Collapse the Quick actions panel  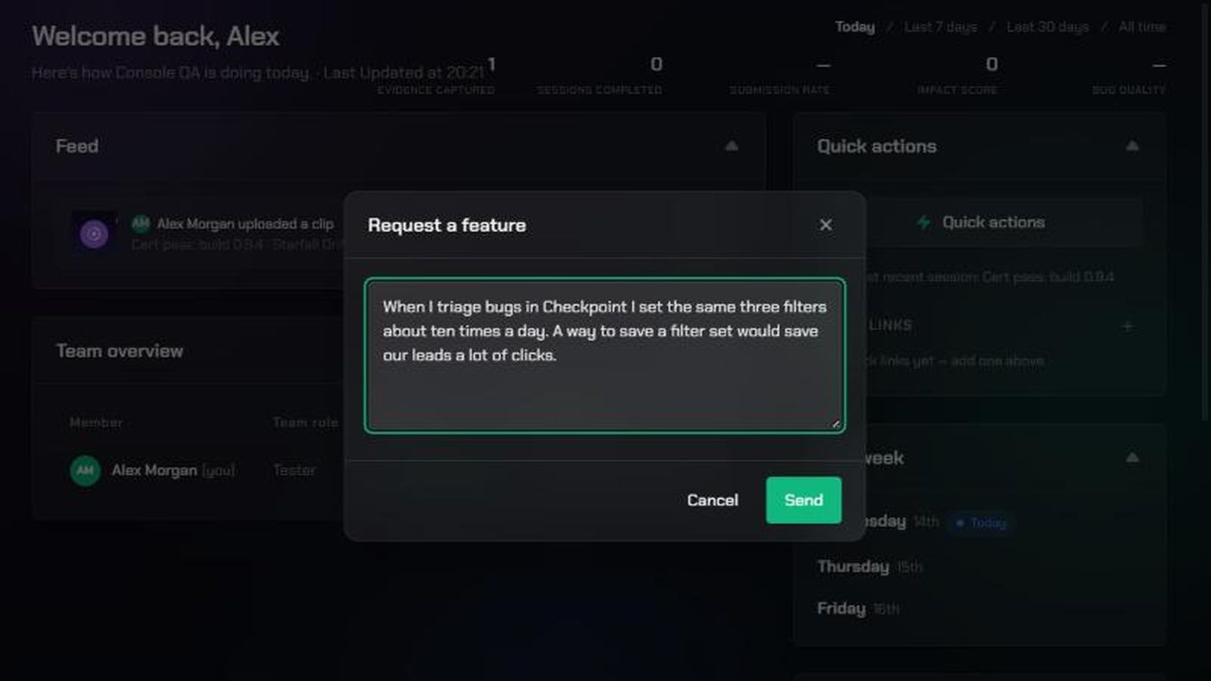tap(1132, 146)
